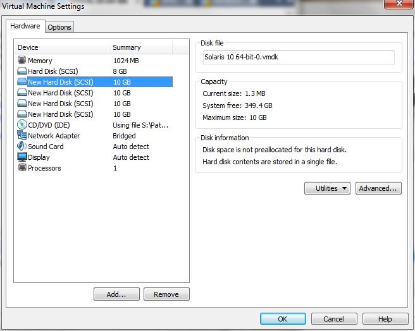Select the 8 GB Hard Disk icon
415x331 pixels.
pos(22,71)
